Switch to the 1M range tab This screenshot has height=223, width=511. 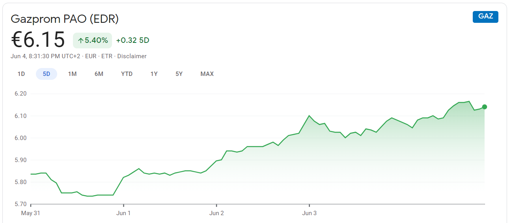point(72,74)
